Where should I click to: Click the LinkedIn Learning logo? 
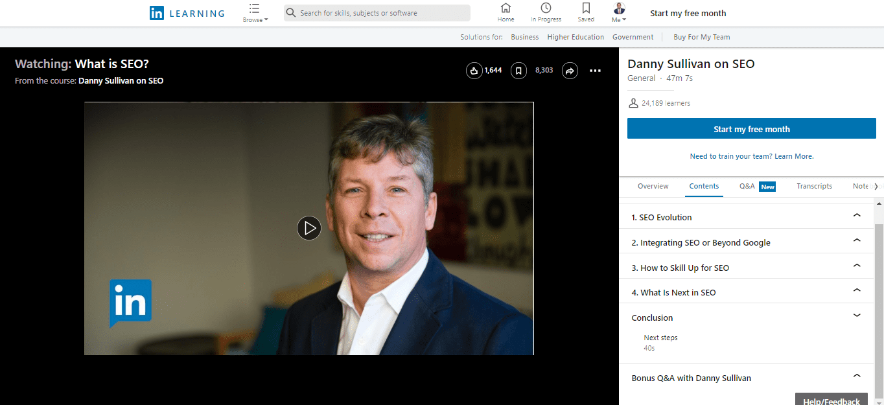coord(187,13)
